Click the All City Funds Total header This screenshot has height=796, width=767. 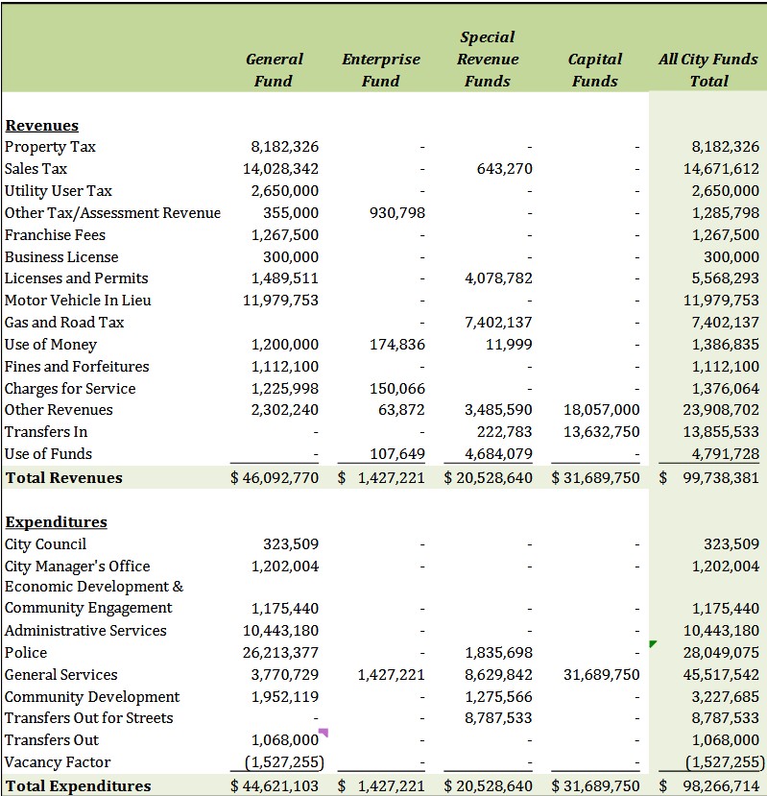[x=708, y=70]
